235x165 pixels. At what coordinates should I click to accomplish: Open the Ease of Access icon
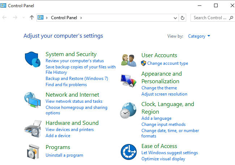click(x=128, y=152)
